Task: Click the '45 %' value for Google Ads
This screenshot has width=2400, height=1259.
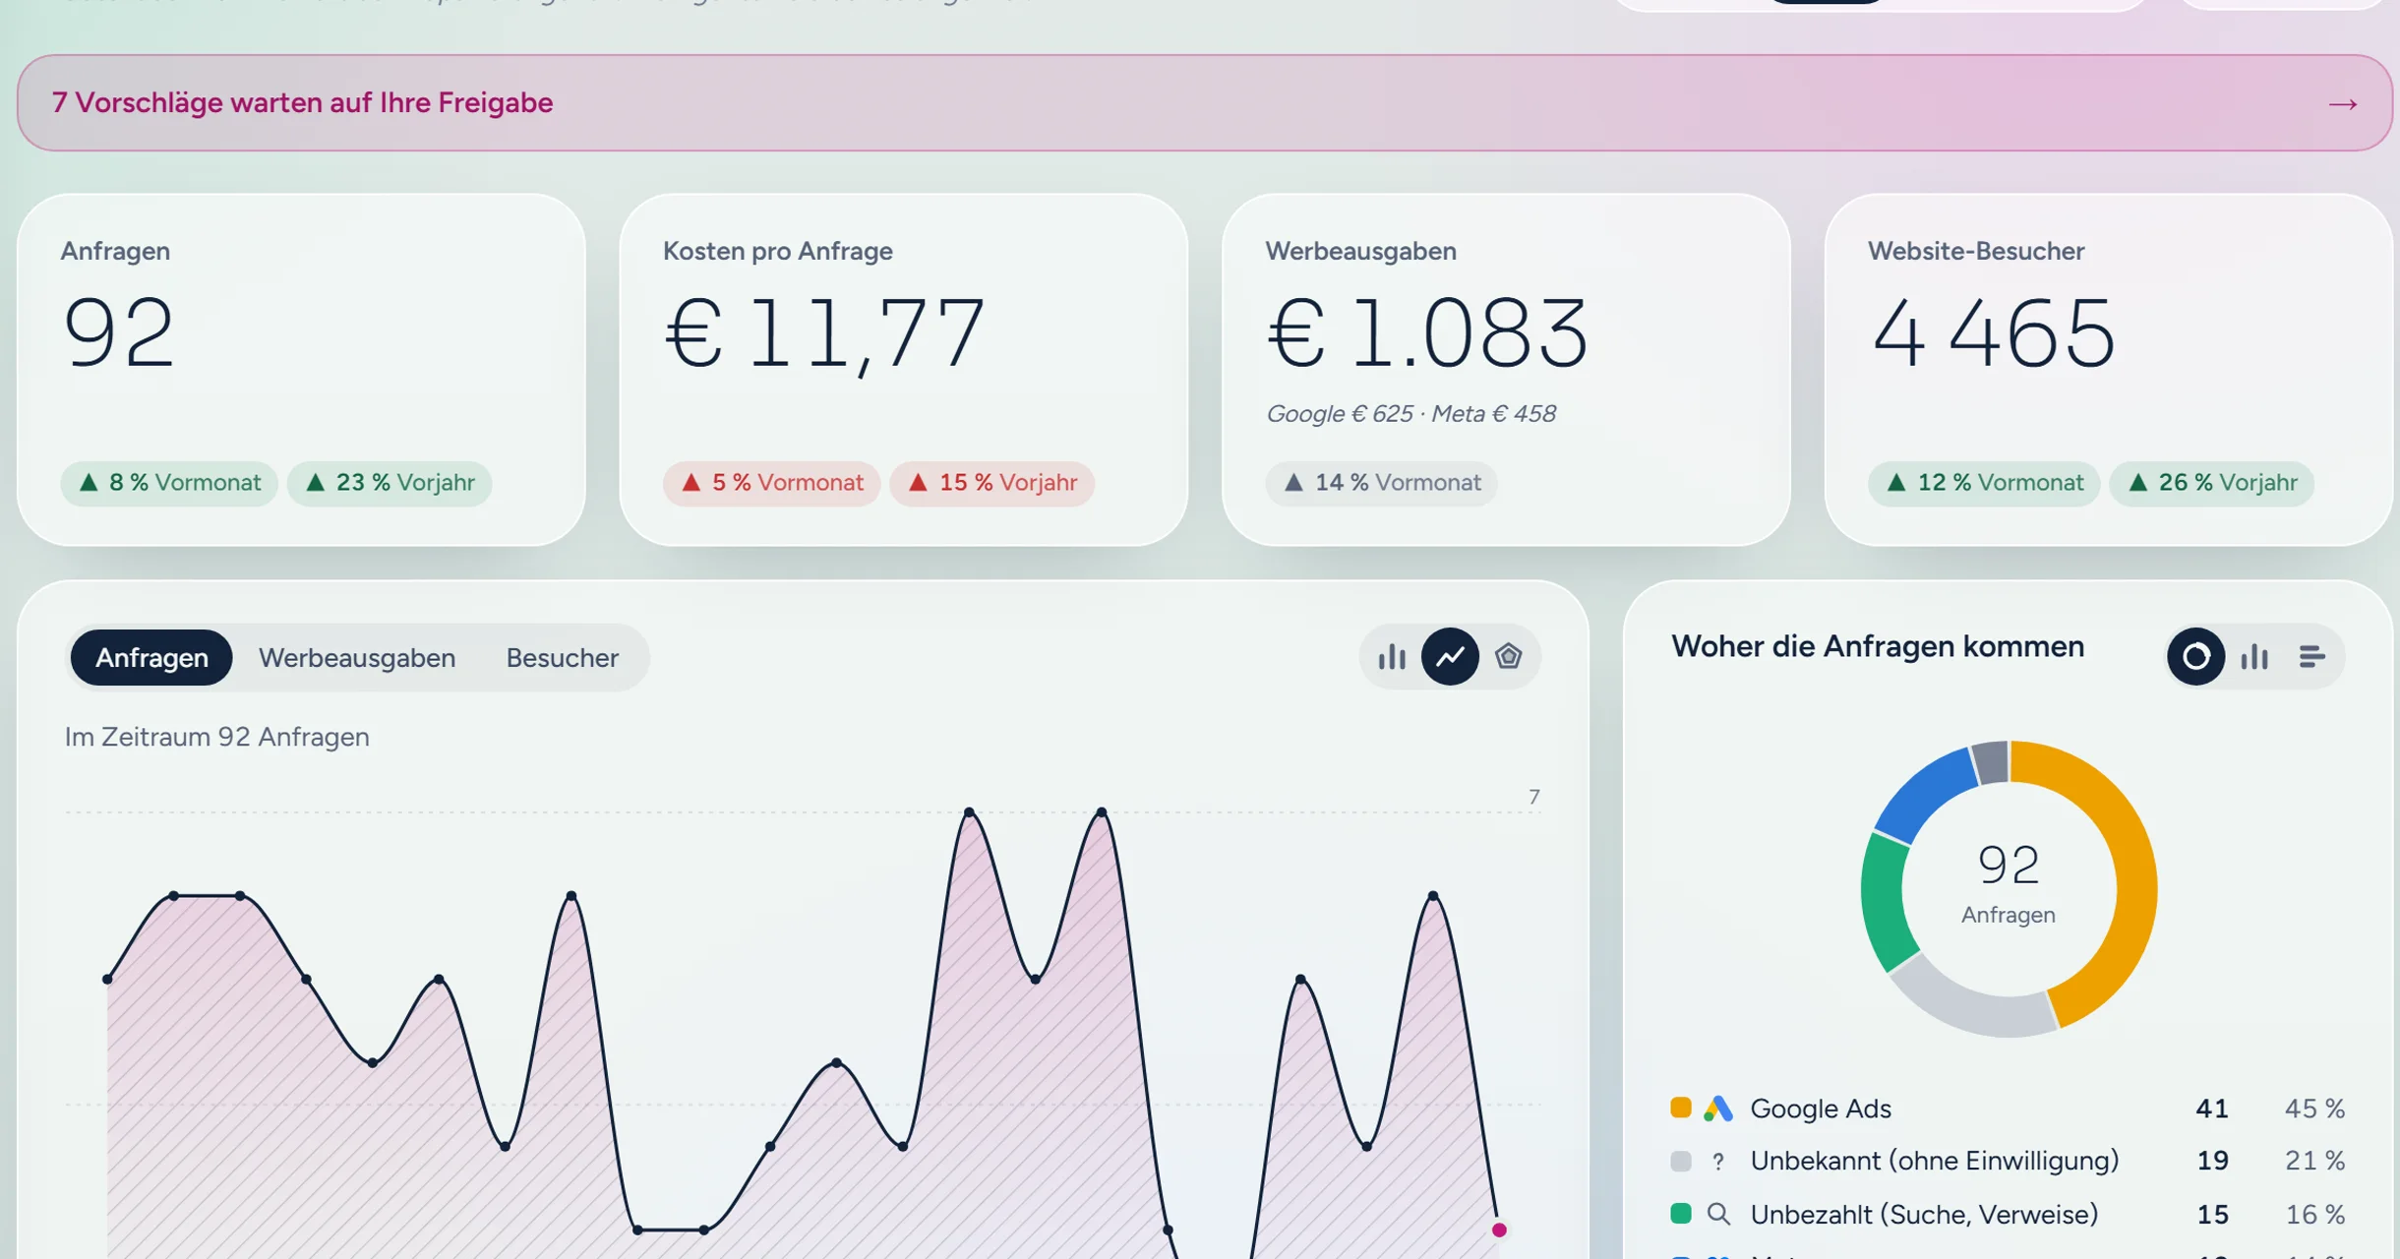Action: click(2314, 1109)
